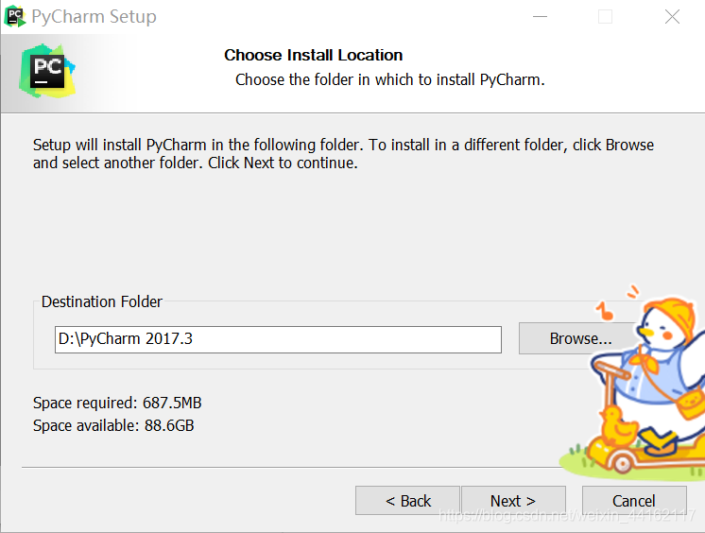705x533 pixels.
Task: Click the Space available 88.6GB text
Action: click(113, 425)
